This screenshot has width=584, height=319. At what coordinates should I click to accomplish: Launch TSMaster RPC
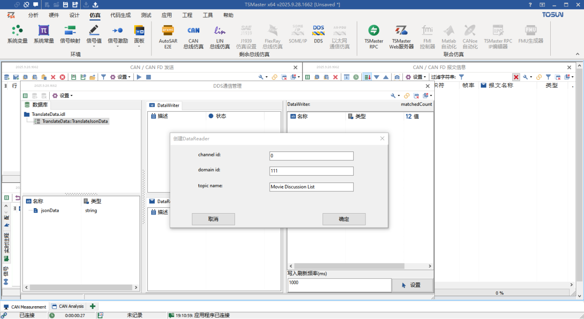pos(374,34)
